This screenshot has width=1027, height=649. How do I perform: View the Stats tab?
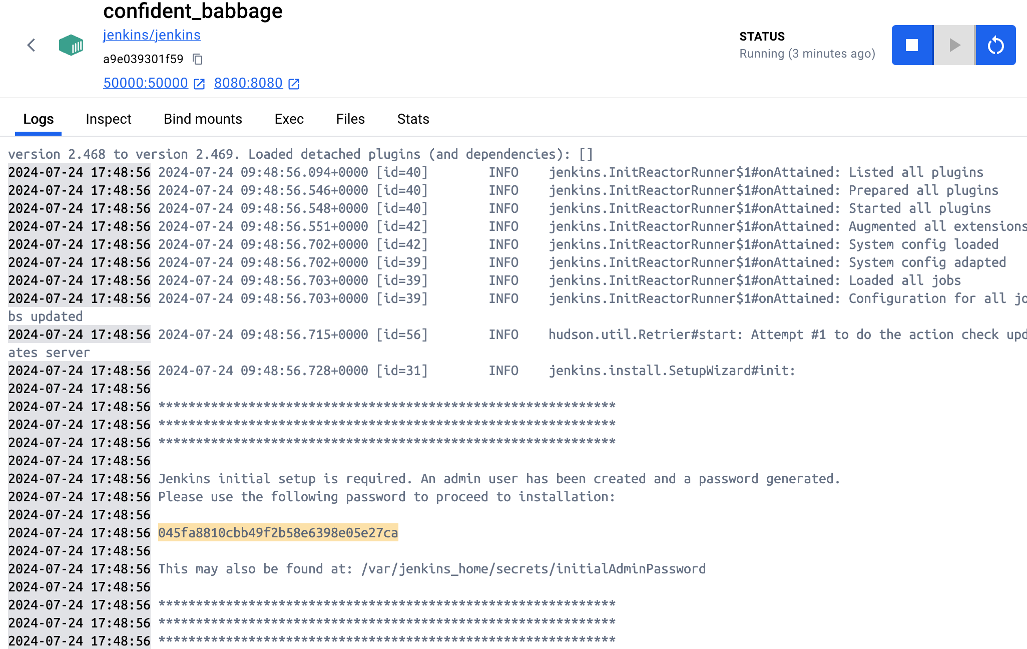click(x=413, y=119)
